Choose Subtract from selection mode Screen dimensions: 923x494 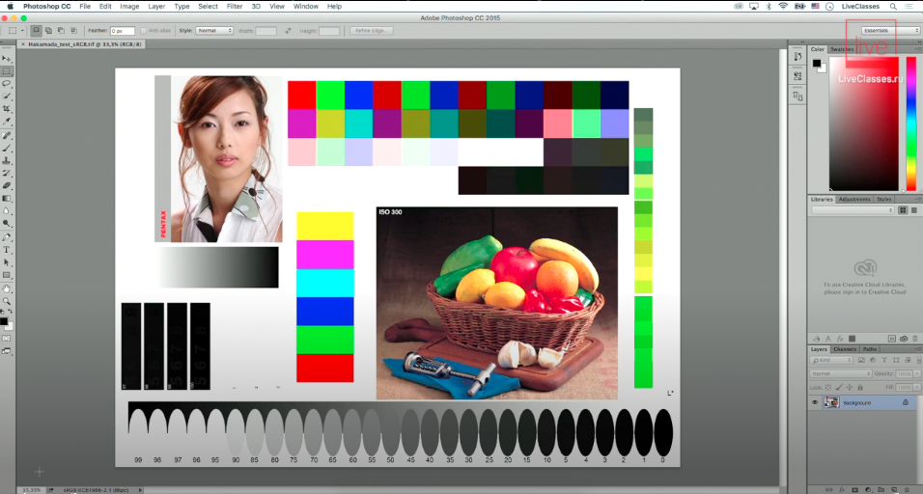pos(61,31)
